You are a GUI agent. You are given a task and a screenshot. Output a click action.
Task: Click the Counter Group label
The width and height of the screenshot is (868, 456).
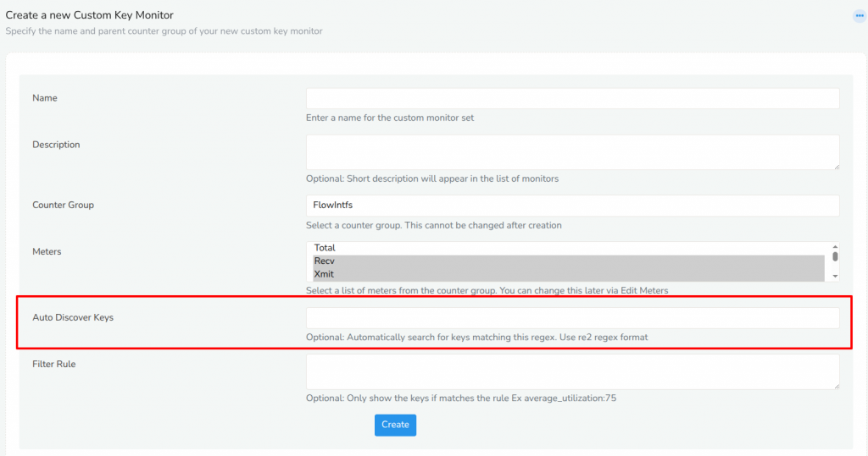(x=63, y=206)
